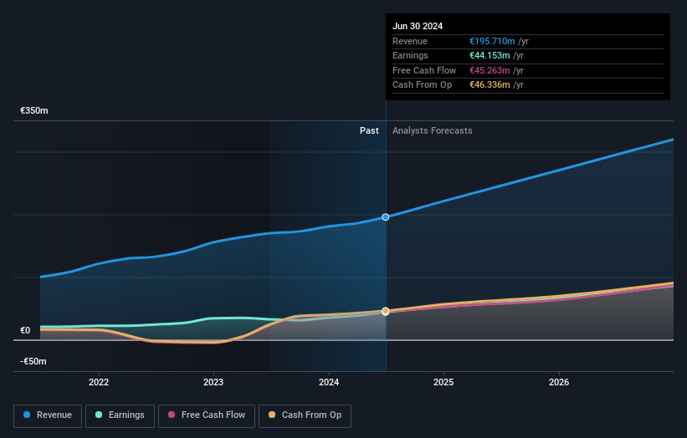Click the blue Revenue data point marker
Image resolution: width=687 pixels, height=438 pixels.
pyautogui.click(x=386, y=217)
